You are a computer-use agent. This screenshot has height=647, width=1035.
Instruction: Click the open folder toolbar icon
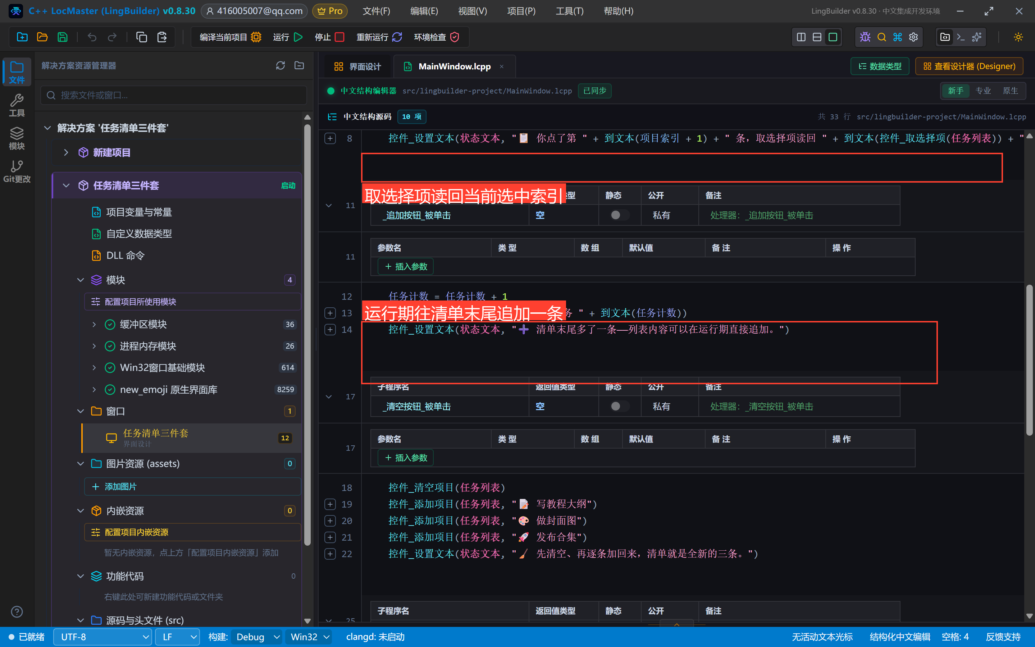pyautogui.click(x=42, y=37)
